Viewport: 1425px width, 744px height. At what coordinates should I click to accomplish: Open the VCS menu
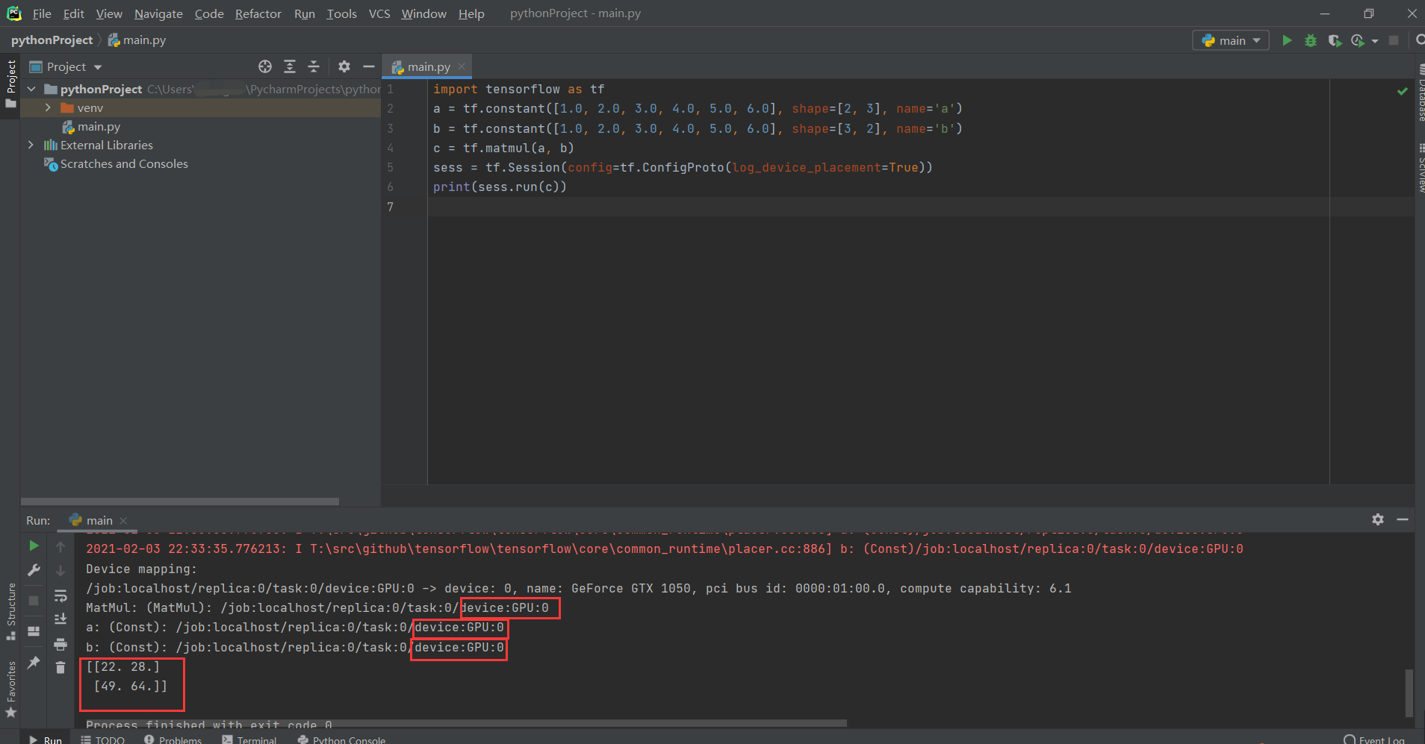coord(379,13)
